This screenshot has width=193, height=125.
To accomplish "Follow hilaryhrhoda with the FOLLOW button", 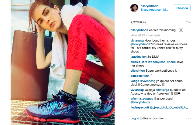I will click(182, 8).
